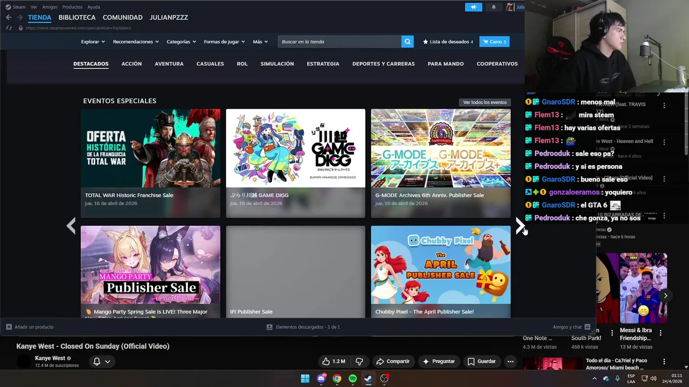The height and width of the screenshot is (387, 689).
Task: Open the Steam profile avatar menu
Action: pos(510,7)
